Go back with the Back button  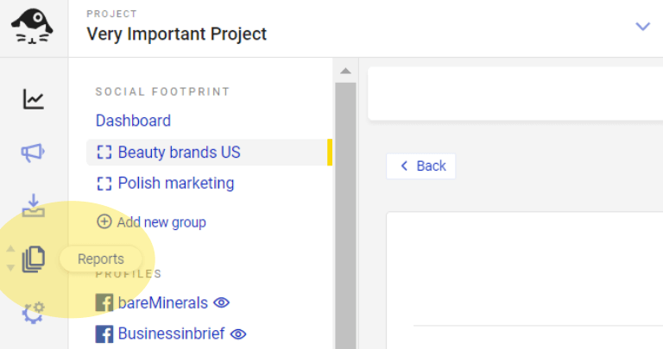coord(421,165)
